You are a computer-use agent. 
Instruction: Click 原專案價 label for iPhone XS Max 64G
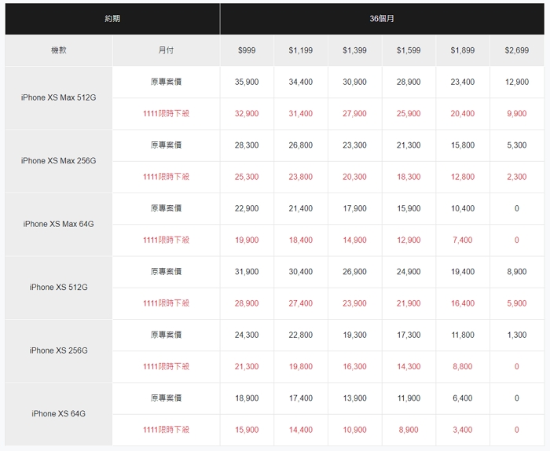pos(166,209)
